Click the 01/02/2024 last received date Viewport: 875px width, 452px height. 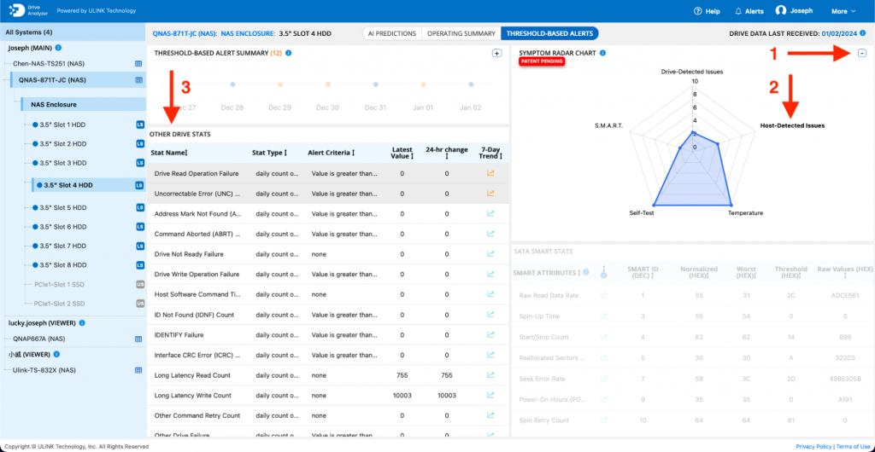point(839,33)
